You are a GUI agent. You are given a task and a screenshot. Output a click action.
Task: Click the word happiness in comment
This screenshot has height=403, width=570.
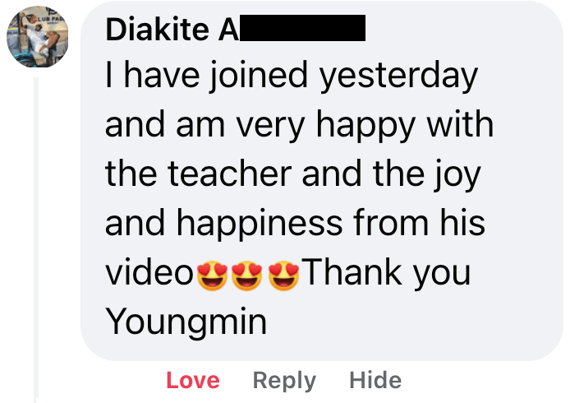point(260,224)
